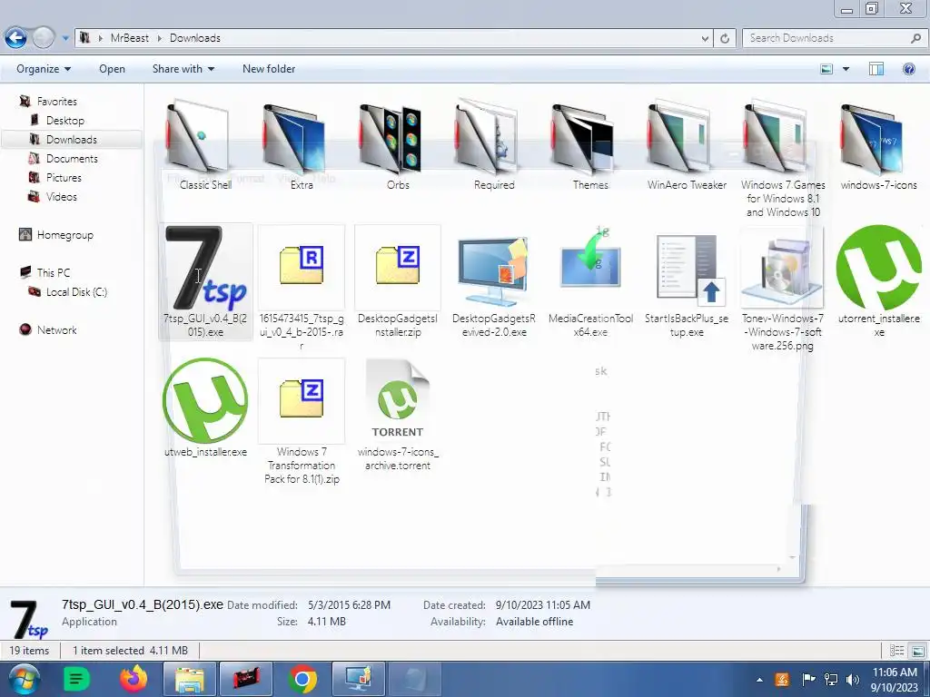The image size is (930, 697).
Task: Open Chrome from the taskbar
Action: coord(302,679)
